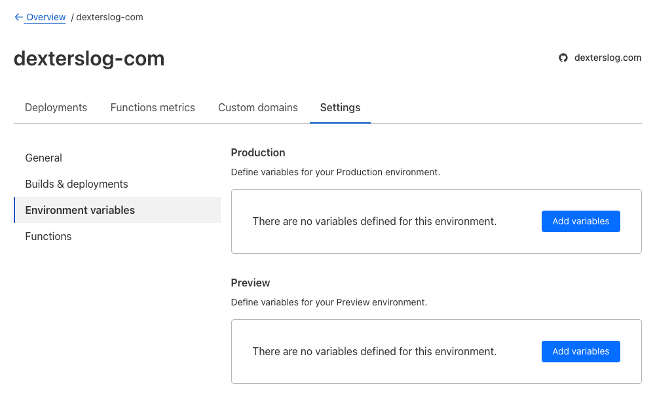Viewport: 655px width, 397px height.
Task: Select the Settings tab
Action: 340,107
